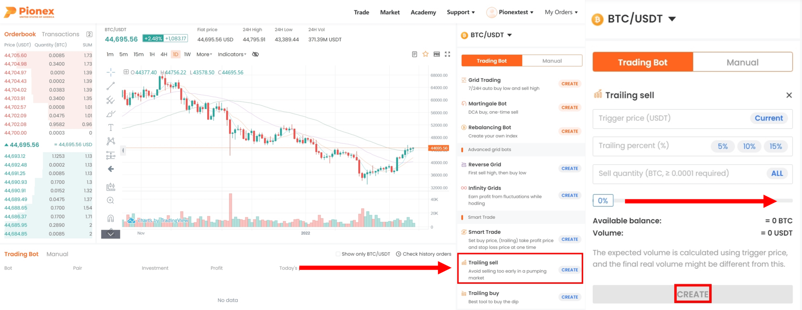Open the My Orders dropdown

pos(561,12)
